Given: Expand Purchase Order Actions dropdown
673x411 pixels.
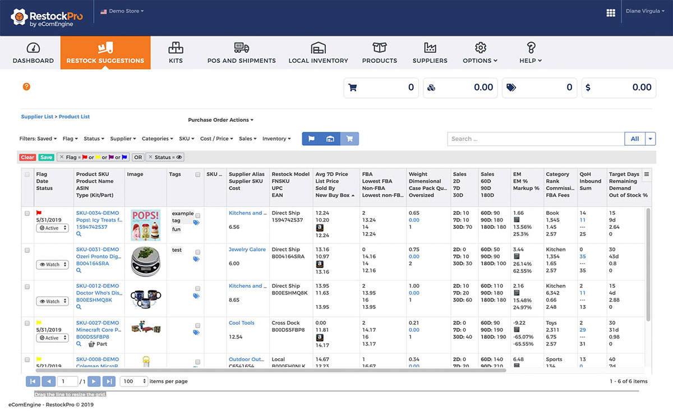Looking at the screenshot, I should [220, 120].
